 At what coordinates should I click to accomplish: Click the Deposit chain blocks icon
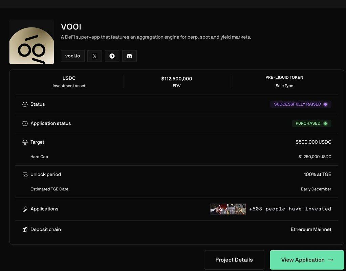coord(25,230)
